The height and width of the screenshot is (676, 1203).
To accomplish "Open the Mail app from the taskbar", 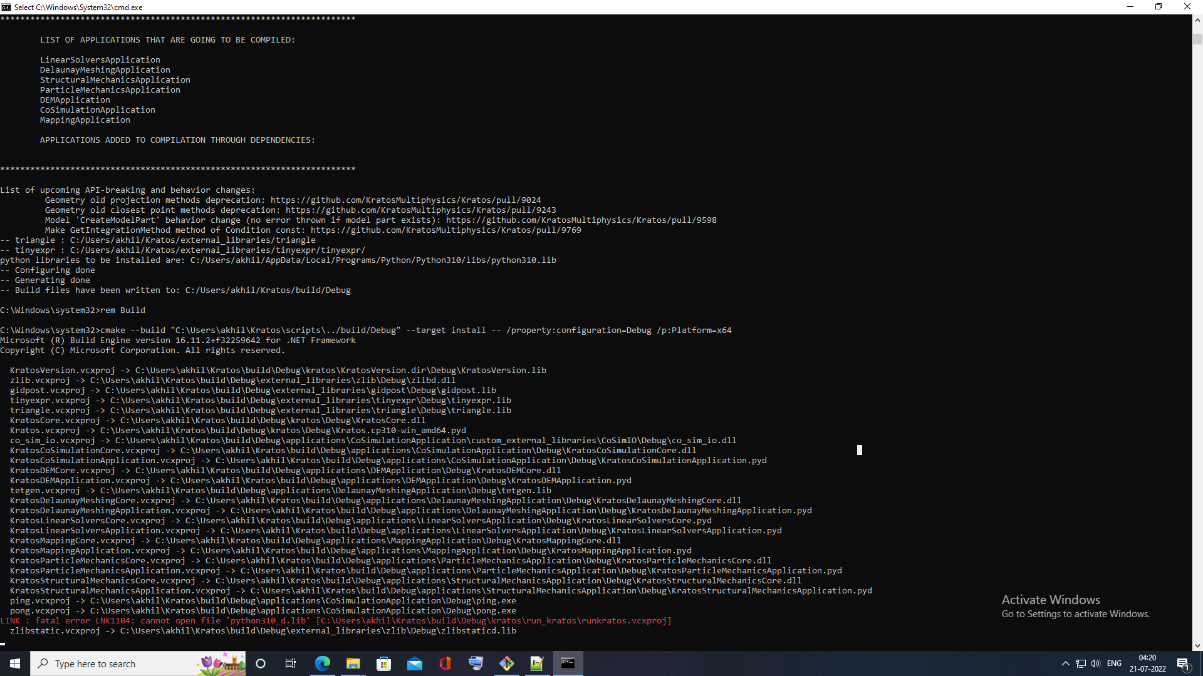I will click(x=415, y=663).
